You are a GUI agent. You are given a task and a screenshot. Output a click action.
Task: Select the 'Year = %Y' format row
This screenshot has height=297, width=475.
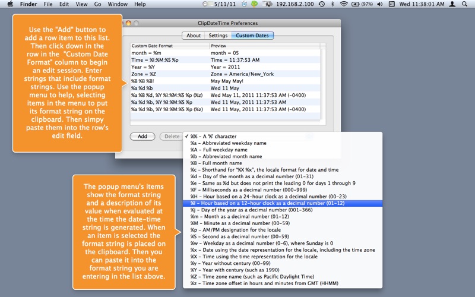click(x=225, y=67)
